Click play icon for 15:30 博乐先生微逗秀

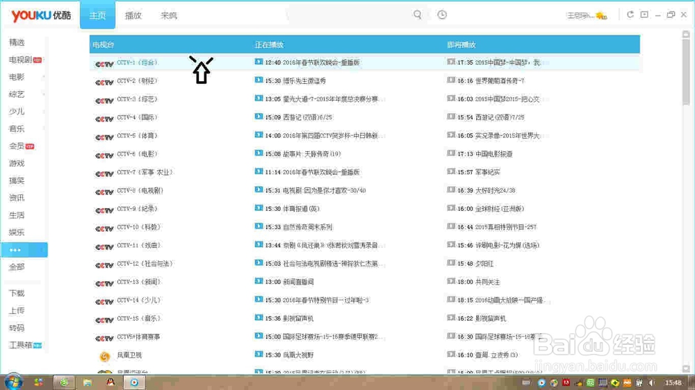tap(259, 80)
